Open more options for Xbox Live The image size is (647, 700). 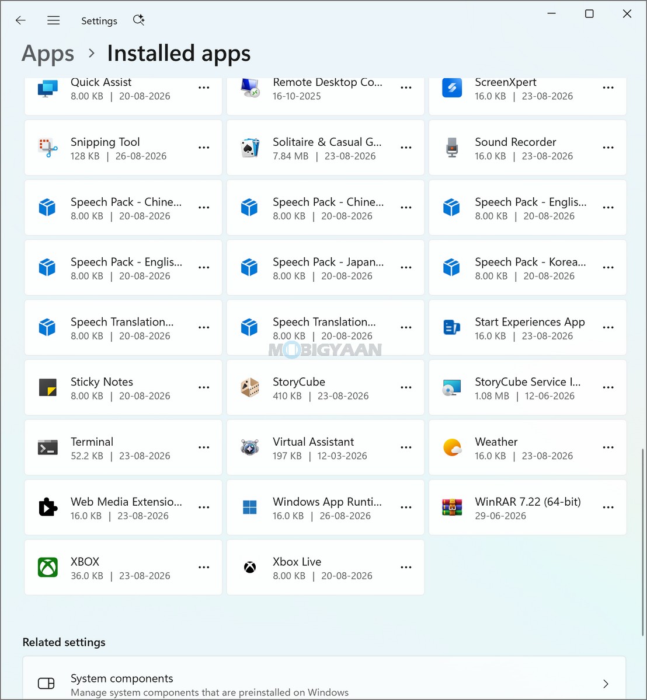(406, 568)
